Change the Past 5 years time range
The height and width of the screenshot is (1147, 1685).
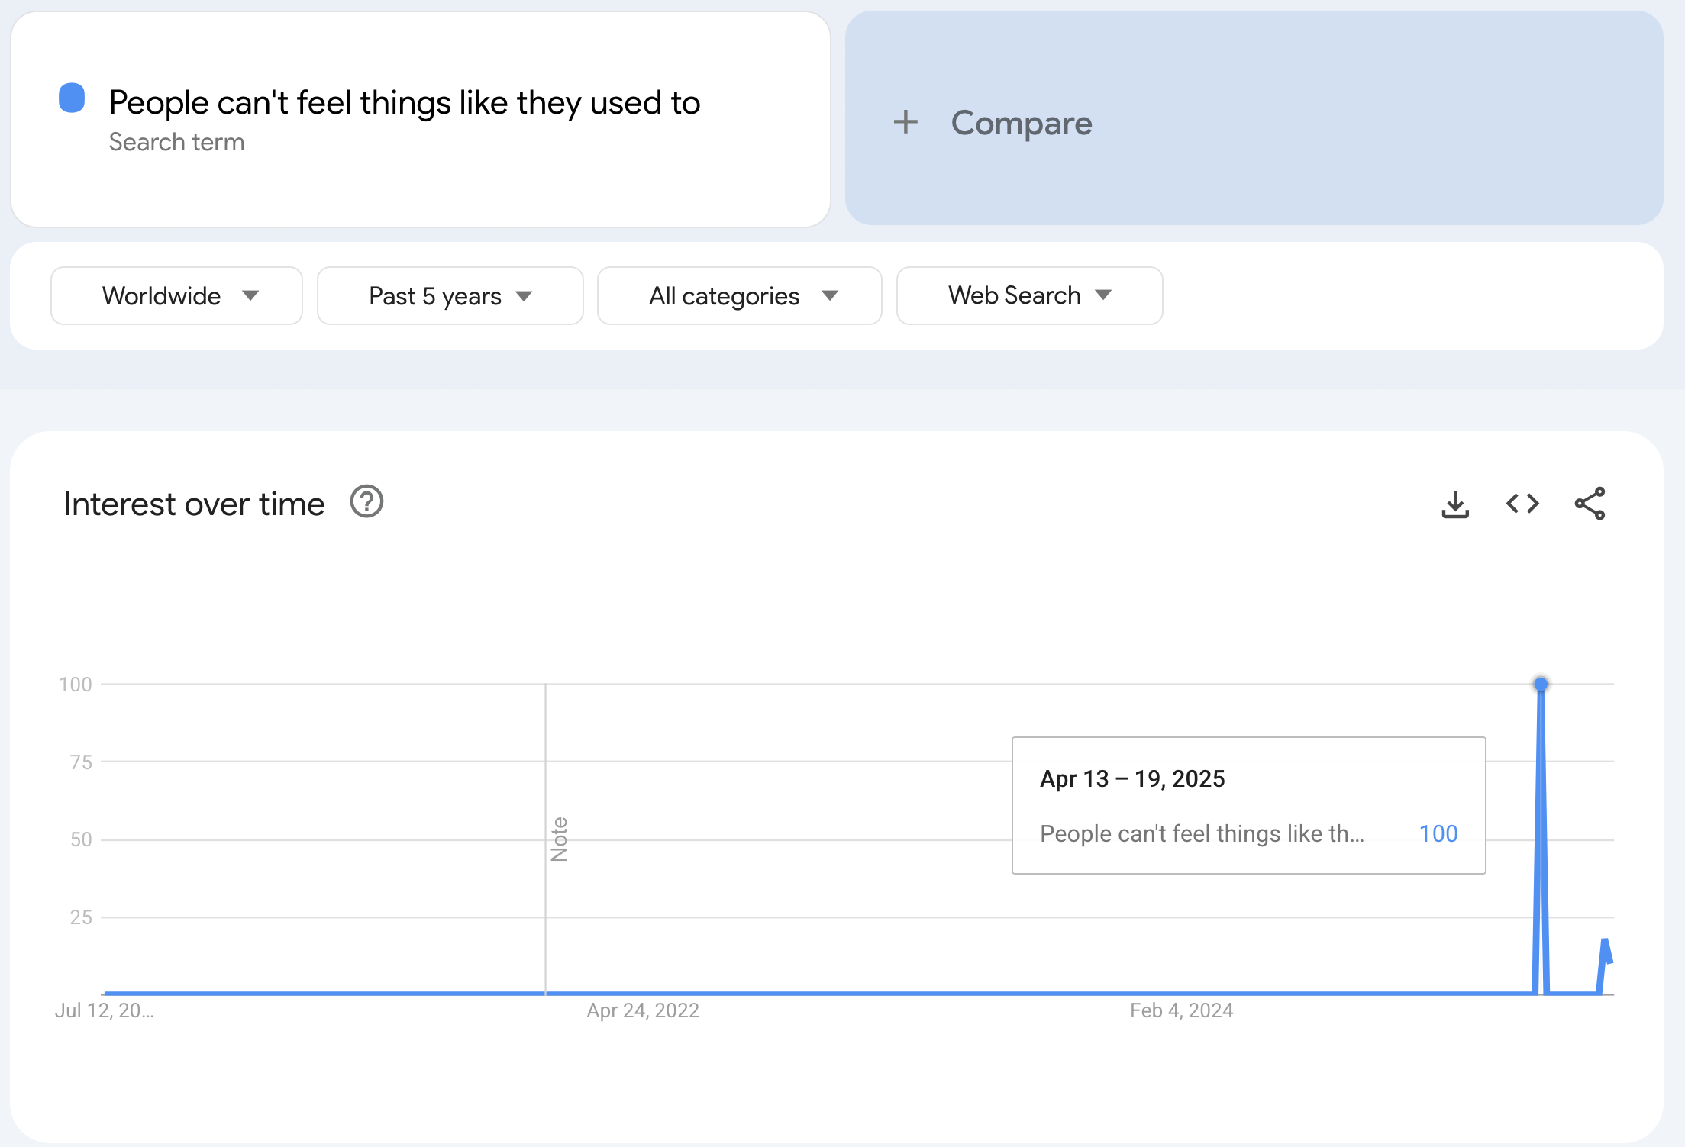(x=450, y=295)
